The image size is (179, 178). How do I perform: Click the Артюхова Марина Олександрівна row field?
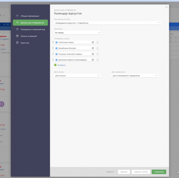click(x=75, y=60)
